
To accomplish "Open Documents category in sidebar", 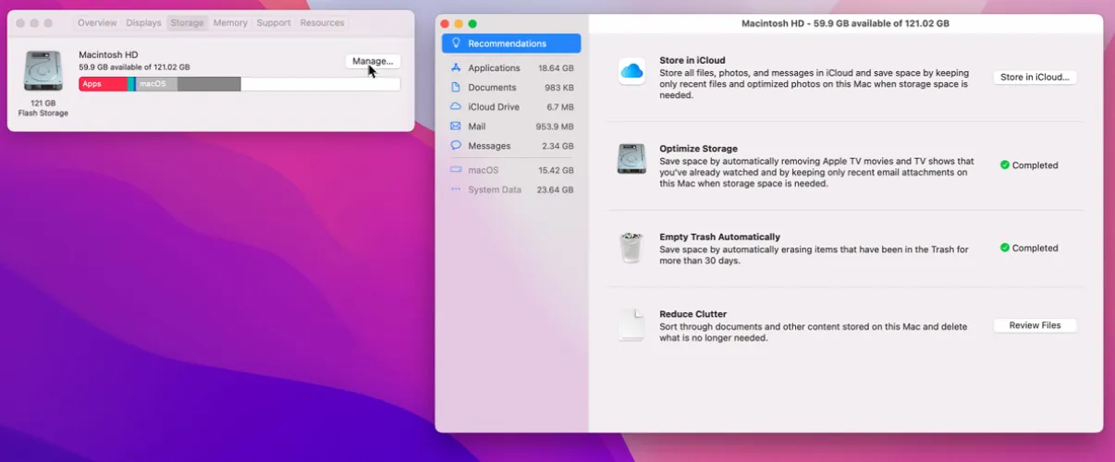I will tap(492, 88).
